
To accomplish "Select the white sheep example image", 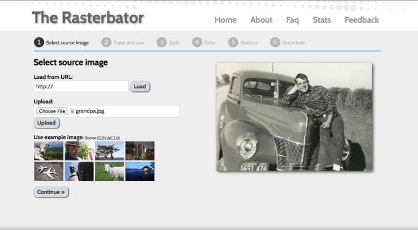I will pos(109,172).
